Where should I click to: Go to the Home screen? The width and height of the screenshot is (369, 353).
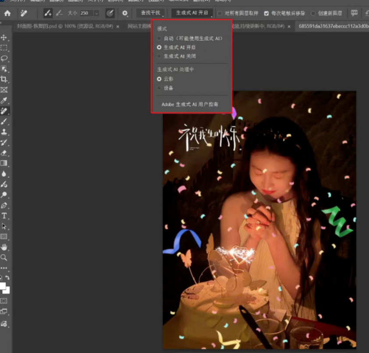click(7, 13)
